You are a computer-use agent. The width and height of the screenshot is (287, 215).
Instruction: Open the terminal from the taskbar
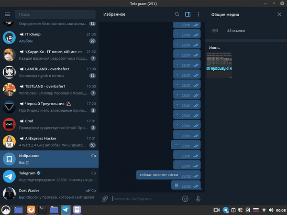pyautogui.click(x=42, y=209)
